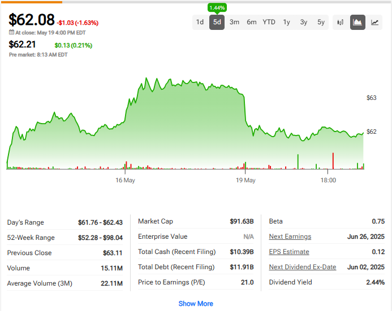The width and height of the screenshot is (392, 311).
Task: Click the -$1.03 (-1.63%) change value
Action: [x=77, y=23]
